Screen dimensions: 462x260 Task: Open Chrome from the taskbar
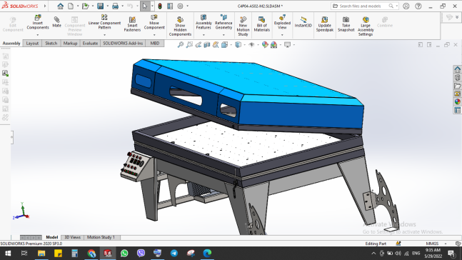[x=91, y=254]
